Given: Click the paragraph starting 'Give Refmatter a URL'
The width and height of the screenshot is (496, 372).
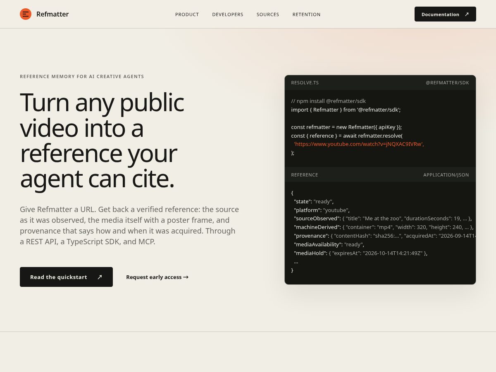Looking at the screenshot, I should pos(129,225).
